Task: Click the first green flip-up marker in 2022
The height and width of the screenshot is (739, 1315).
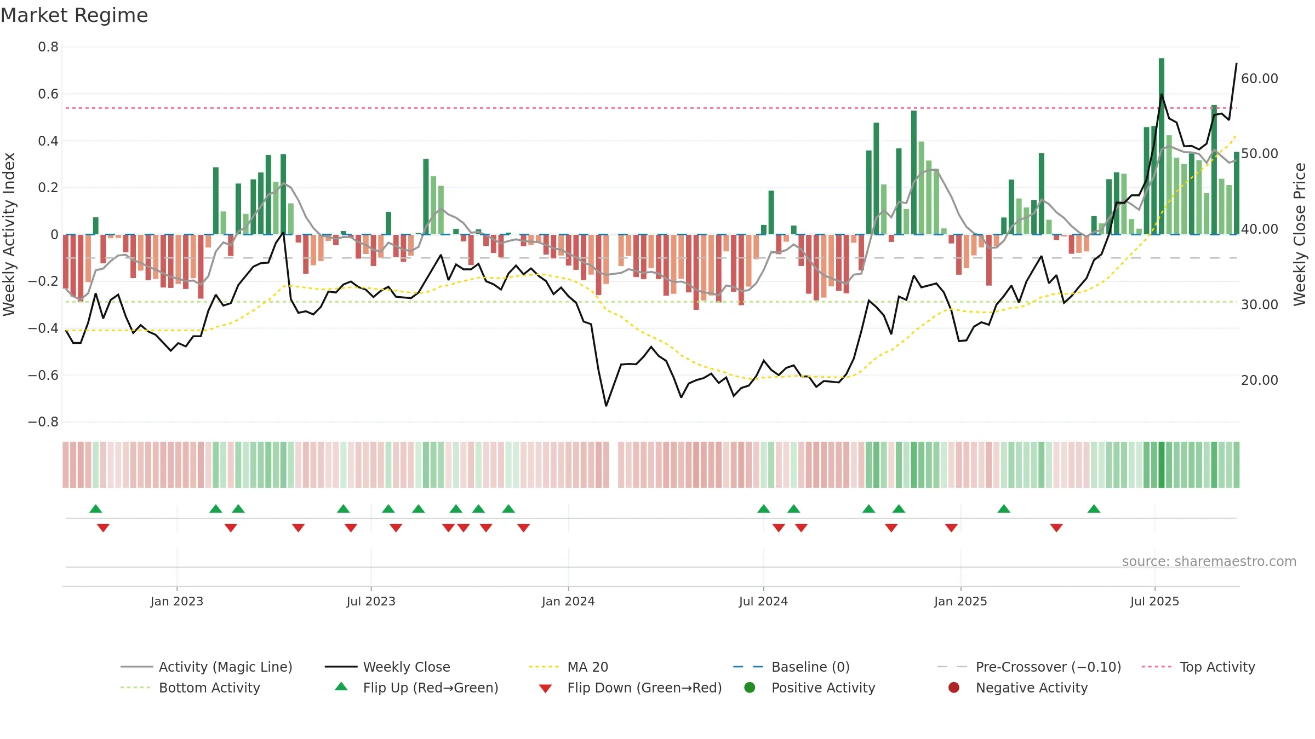Action: click(x=96, y=509)
